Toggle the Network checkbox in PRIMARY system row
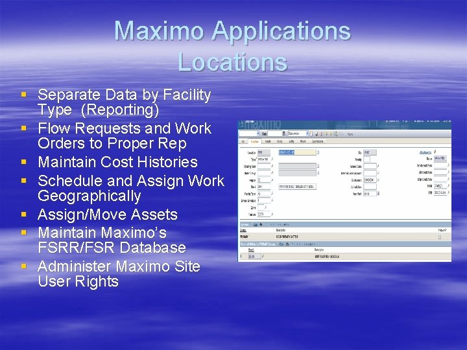 (440, 237)
